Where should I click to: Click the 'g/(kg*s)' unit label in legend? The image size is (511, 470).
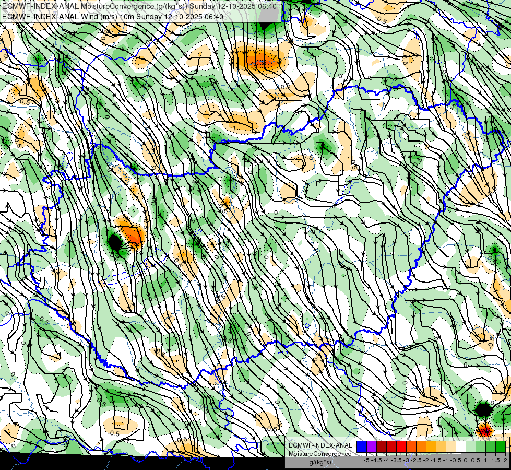point(320,462)
